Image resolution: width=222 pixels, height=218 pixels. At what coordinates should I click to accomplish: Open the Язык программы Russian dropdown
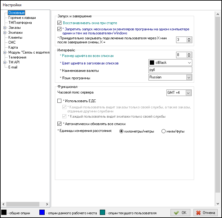(189, 77)
